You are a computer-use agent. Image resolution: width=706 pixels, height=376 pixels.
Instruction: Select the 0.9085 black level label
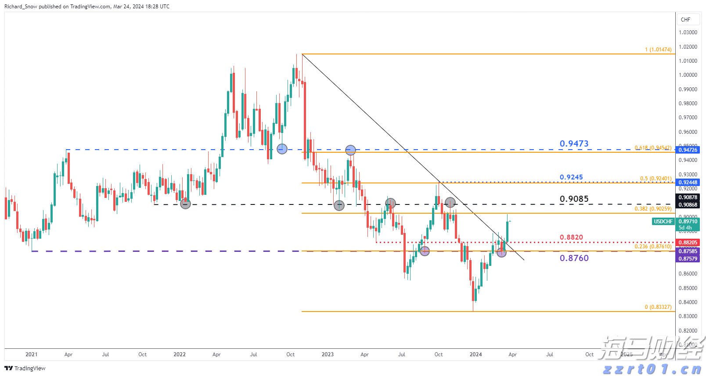tap(574, 199)
